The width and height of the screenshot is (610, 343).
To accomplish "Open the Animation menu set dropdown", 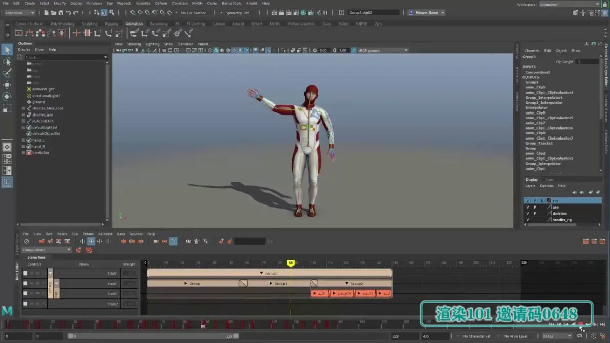I will 19,13.
